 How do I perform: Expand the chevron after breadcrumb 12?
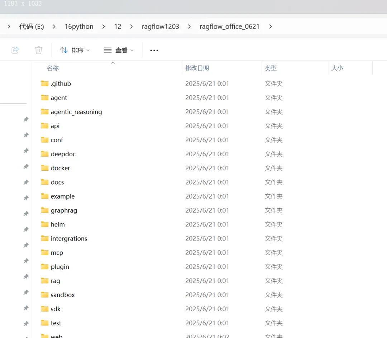coord(131,27)
